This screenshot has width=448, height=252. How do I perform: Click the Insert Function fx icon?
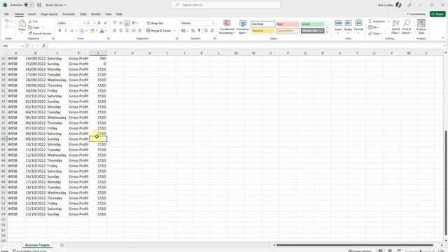pos(44,45)
